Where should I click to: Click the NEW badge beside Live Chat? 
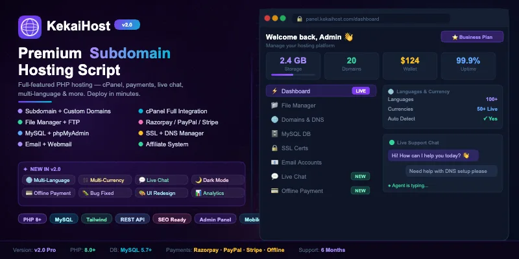click(x=360, y=176)
